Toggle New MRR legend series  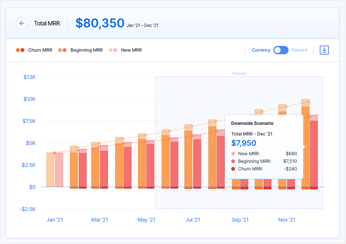click(131, 50)
